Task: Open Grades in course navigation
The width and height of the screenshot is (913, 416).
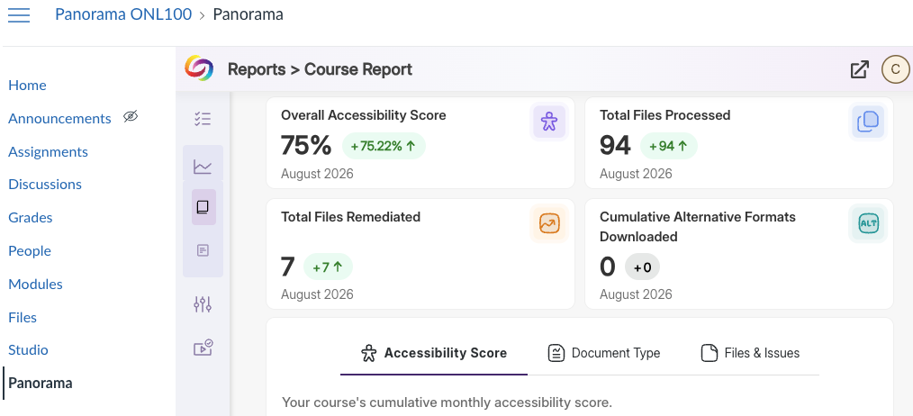Action: (31, 217)
